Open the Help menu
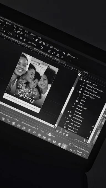Viewport: 106px width, 188px height. click(40, 38)
